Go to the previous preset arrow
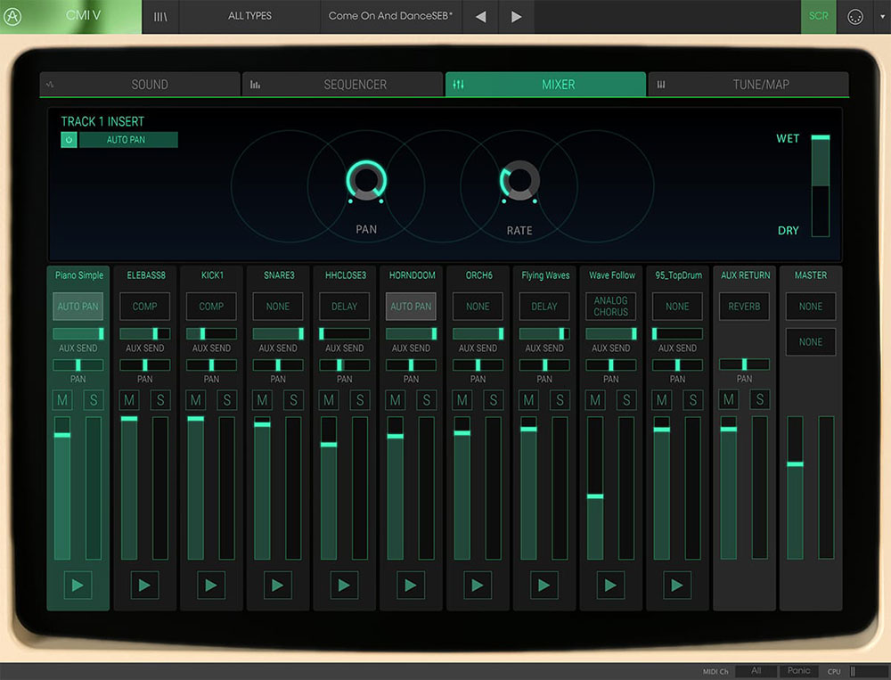Viewport: 891px width, 680px height. point(480,16)
